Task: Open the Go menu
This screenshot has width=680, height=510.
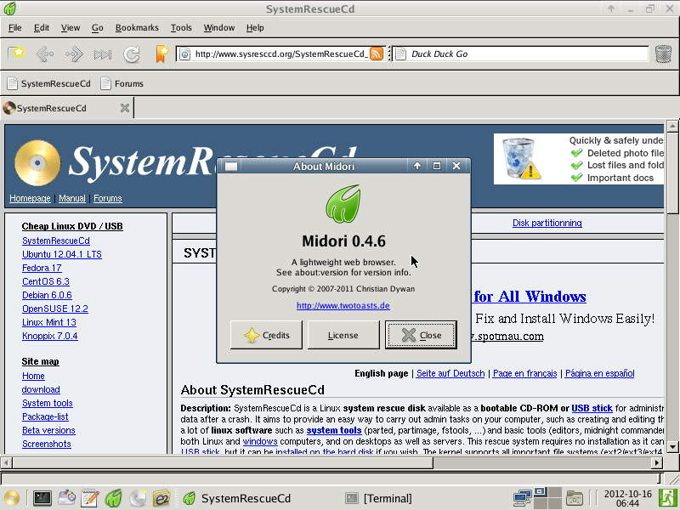Action: 97,28
